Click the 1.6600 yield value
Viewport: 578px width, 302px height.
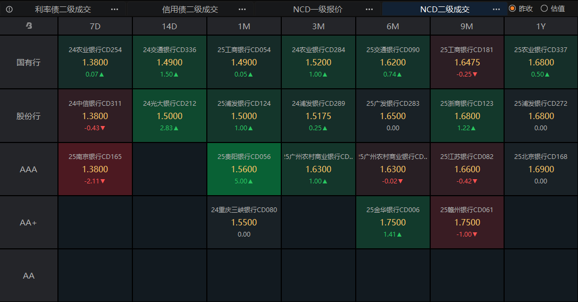[467, 169]
